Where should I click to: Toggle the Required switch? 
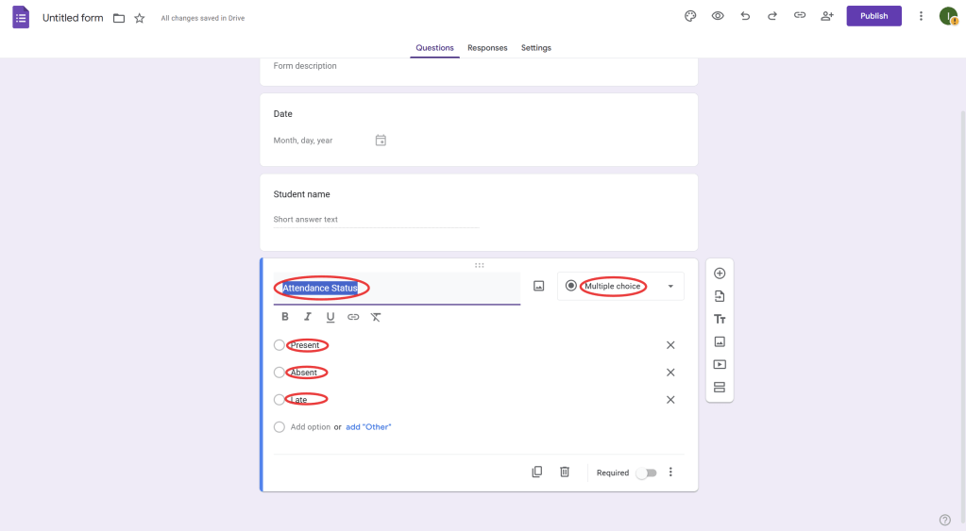(x=646, y=473)
